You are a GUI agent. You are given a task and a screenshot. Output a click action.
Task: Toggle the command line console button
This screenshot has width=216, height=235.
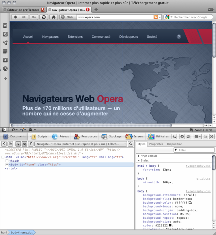[x=174, y=136]
